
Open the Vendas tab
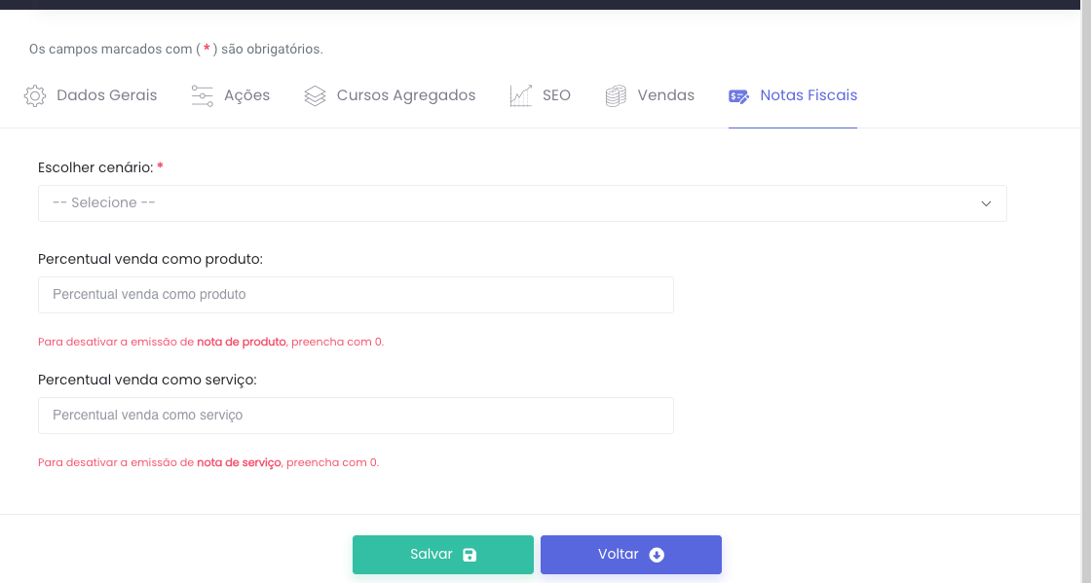665,95
